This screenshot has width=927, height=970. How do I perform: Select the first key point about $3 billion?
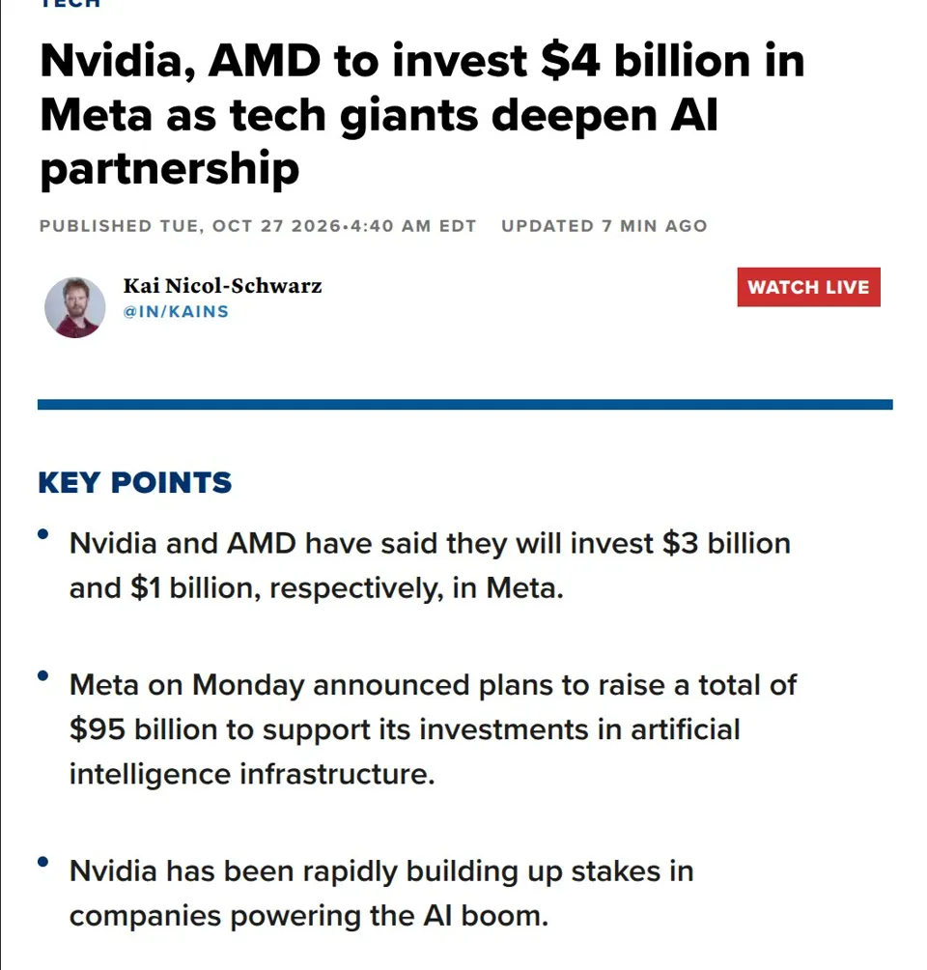pos(430,565)
